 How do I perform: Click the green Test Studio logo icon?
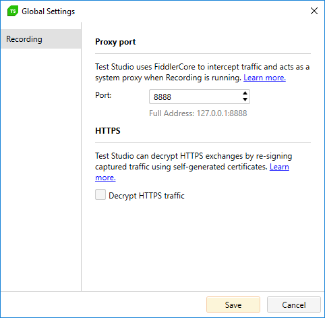[x=13, y=11]
